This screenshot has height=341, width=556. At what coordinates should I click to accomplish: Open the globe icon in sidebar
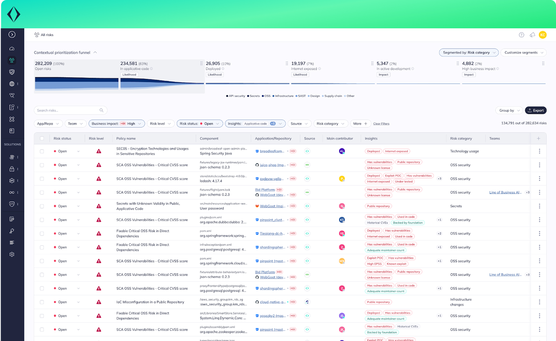(12, 84)
